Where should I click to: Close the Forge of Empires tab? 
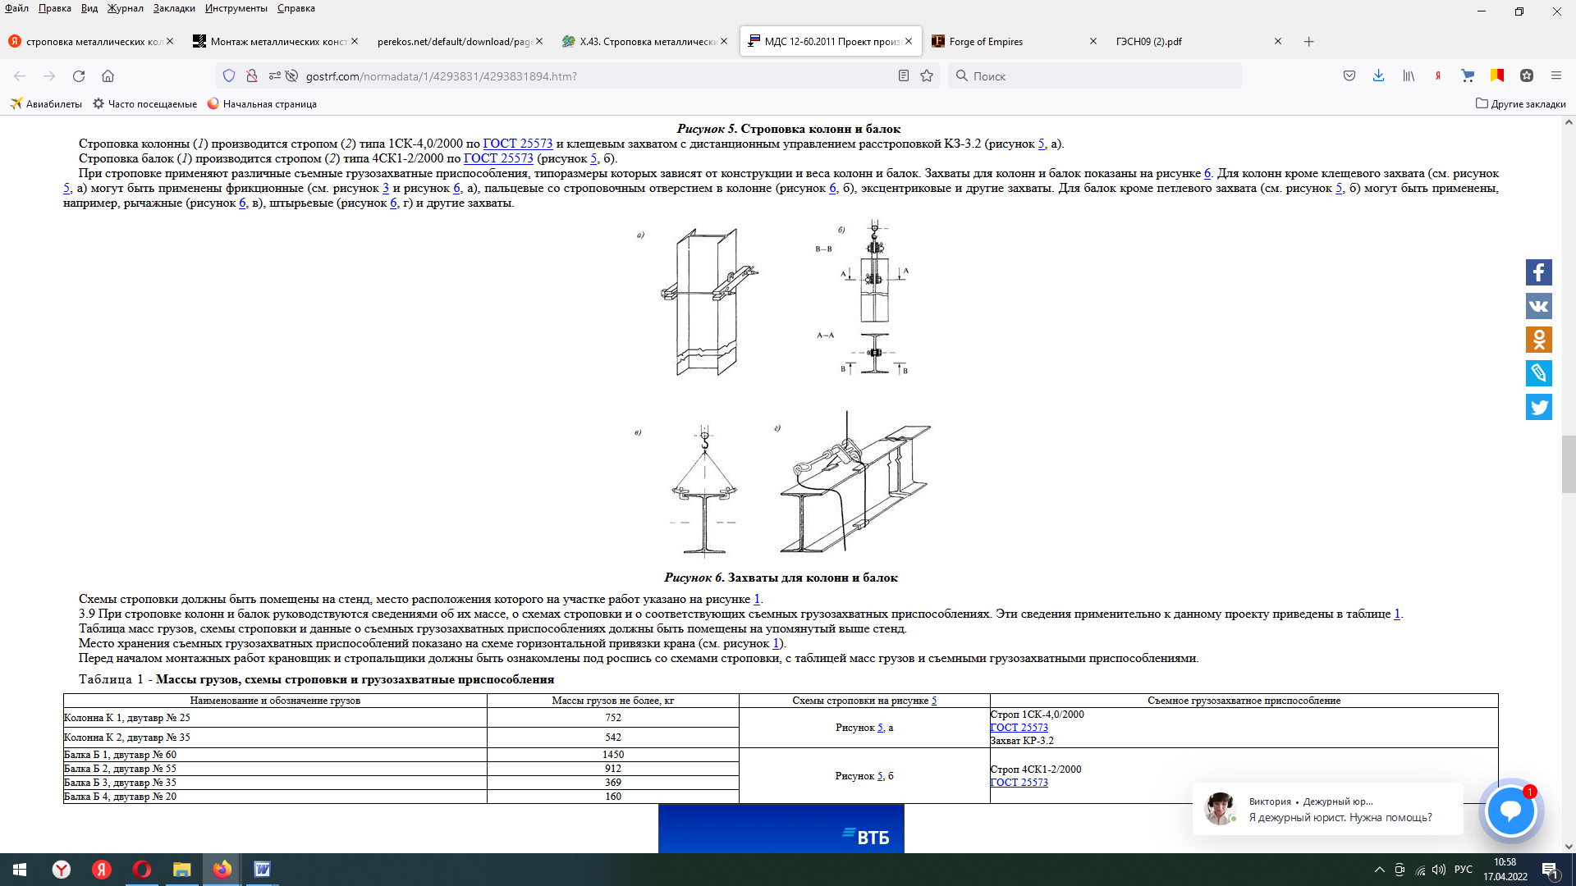[x=1093, y=42]
